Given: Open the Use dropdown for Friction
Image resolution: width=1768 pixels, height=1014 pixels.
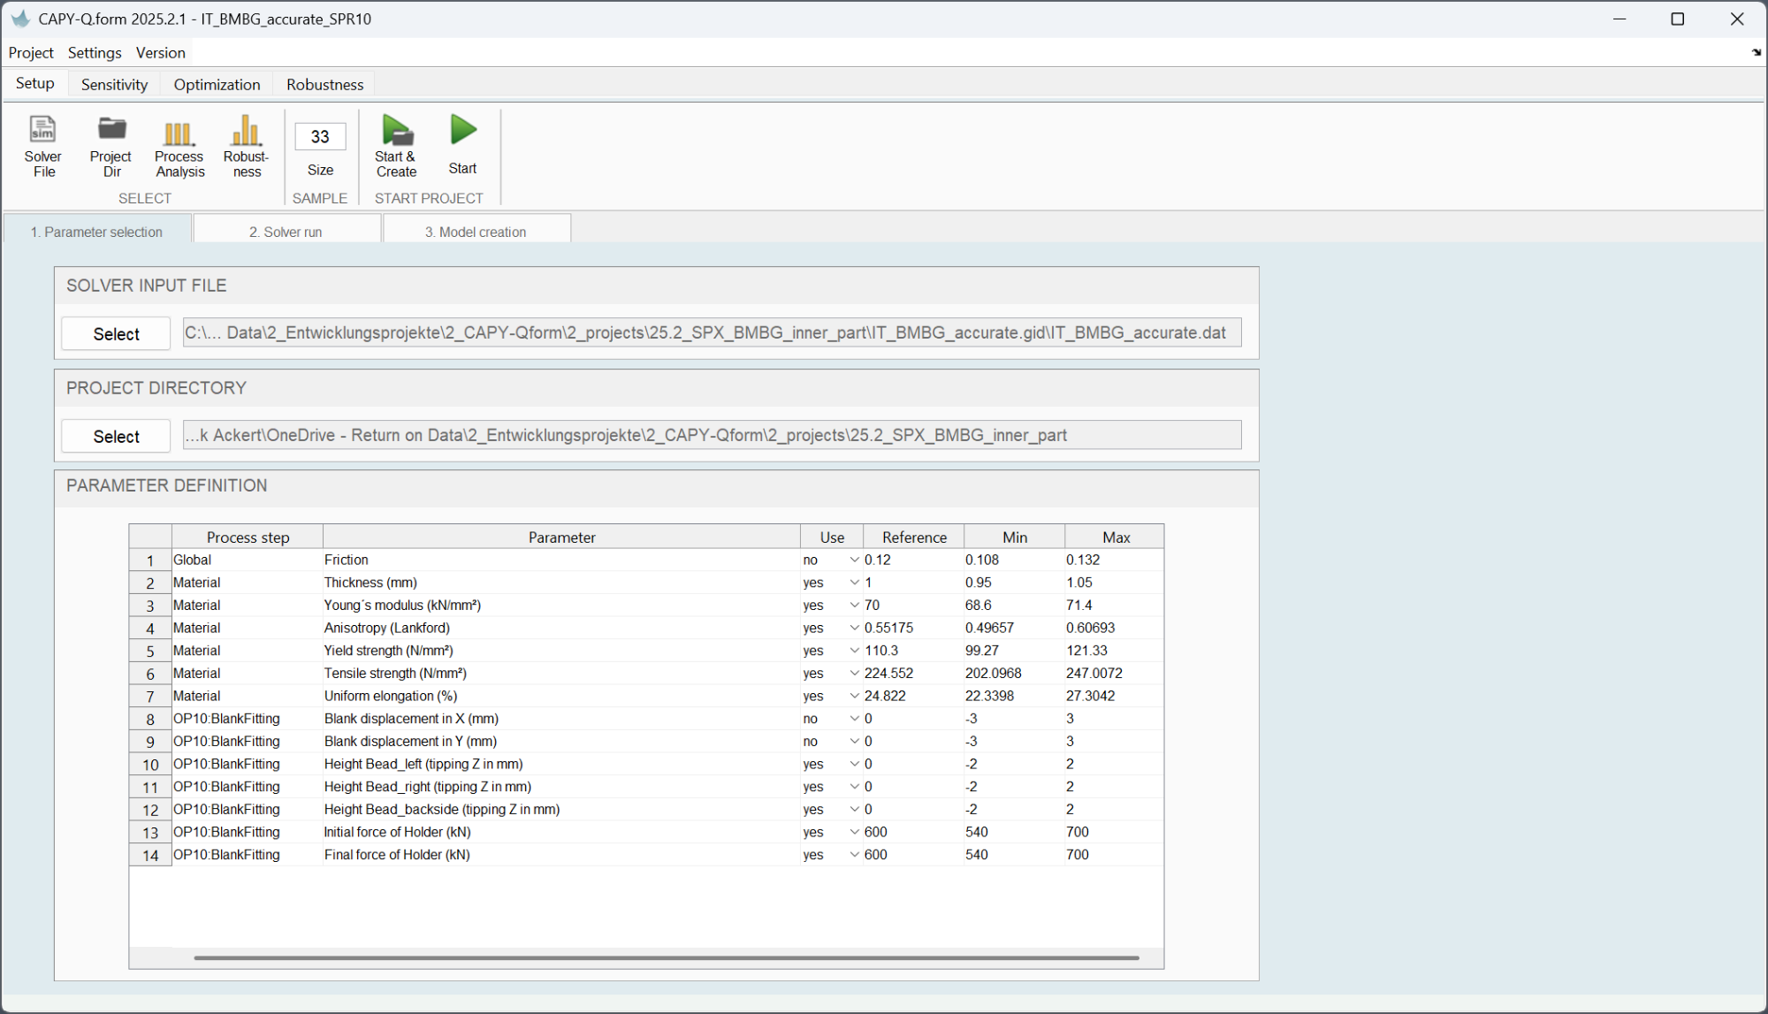Looking at the screenshot, I should click(x=854, y=560).
